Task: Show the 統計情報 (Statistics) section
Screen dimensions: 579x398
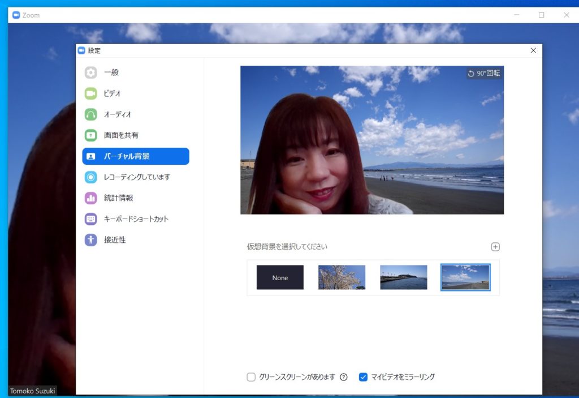Action: [x=136, y=198]
